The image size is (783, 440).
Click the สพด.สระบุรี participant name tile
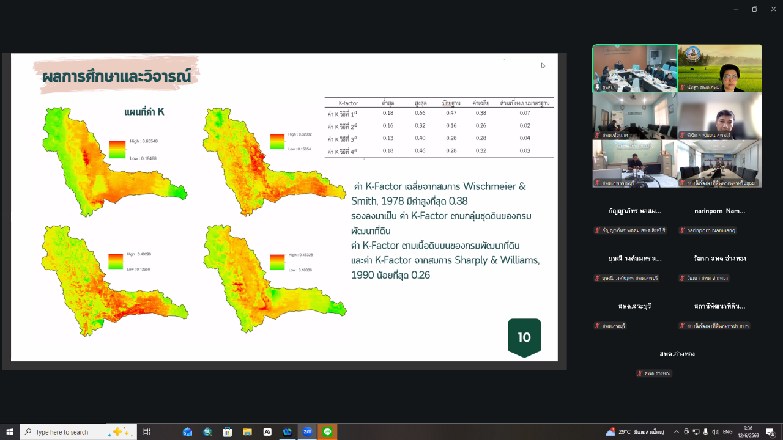click(x=635, y=315)
